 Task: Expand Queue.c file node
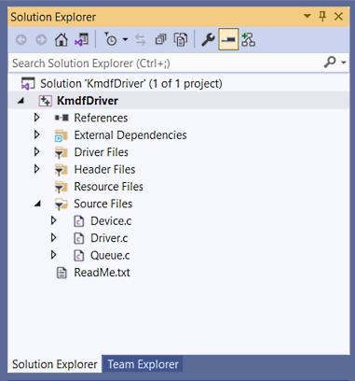(x=53, y=255)
